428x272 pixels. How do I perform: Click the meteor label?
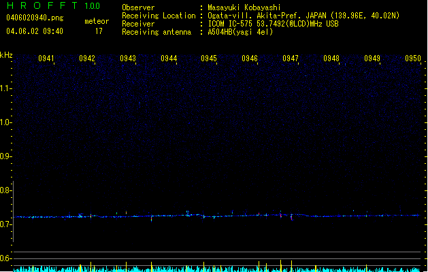click(97, 21)
